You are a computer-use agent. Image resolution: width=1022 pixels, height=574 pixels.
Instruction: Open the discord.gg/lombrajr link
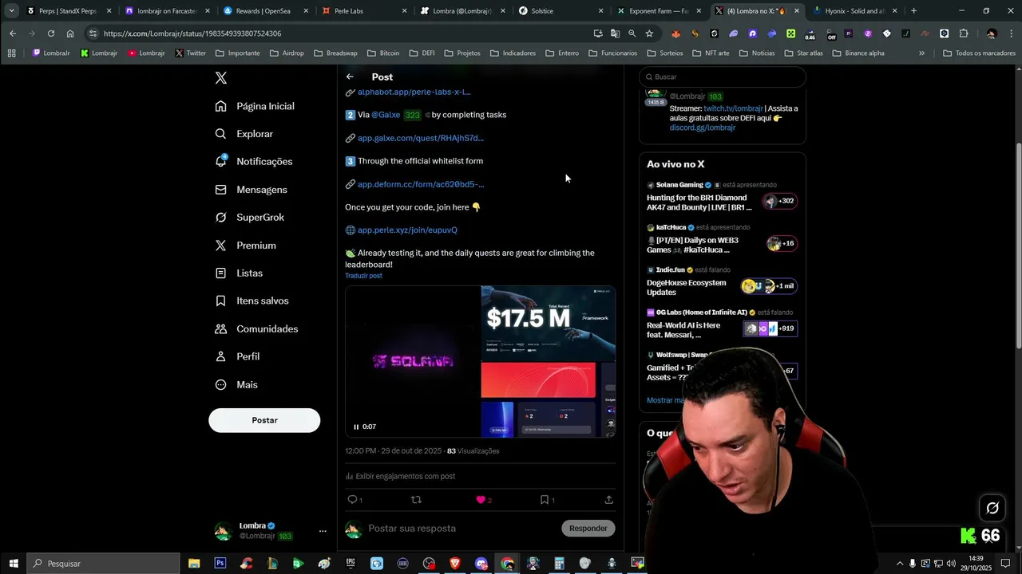(x=703, y=128)
